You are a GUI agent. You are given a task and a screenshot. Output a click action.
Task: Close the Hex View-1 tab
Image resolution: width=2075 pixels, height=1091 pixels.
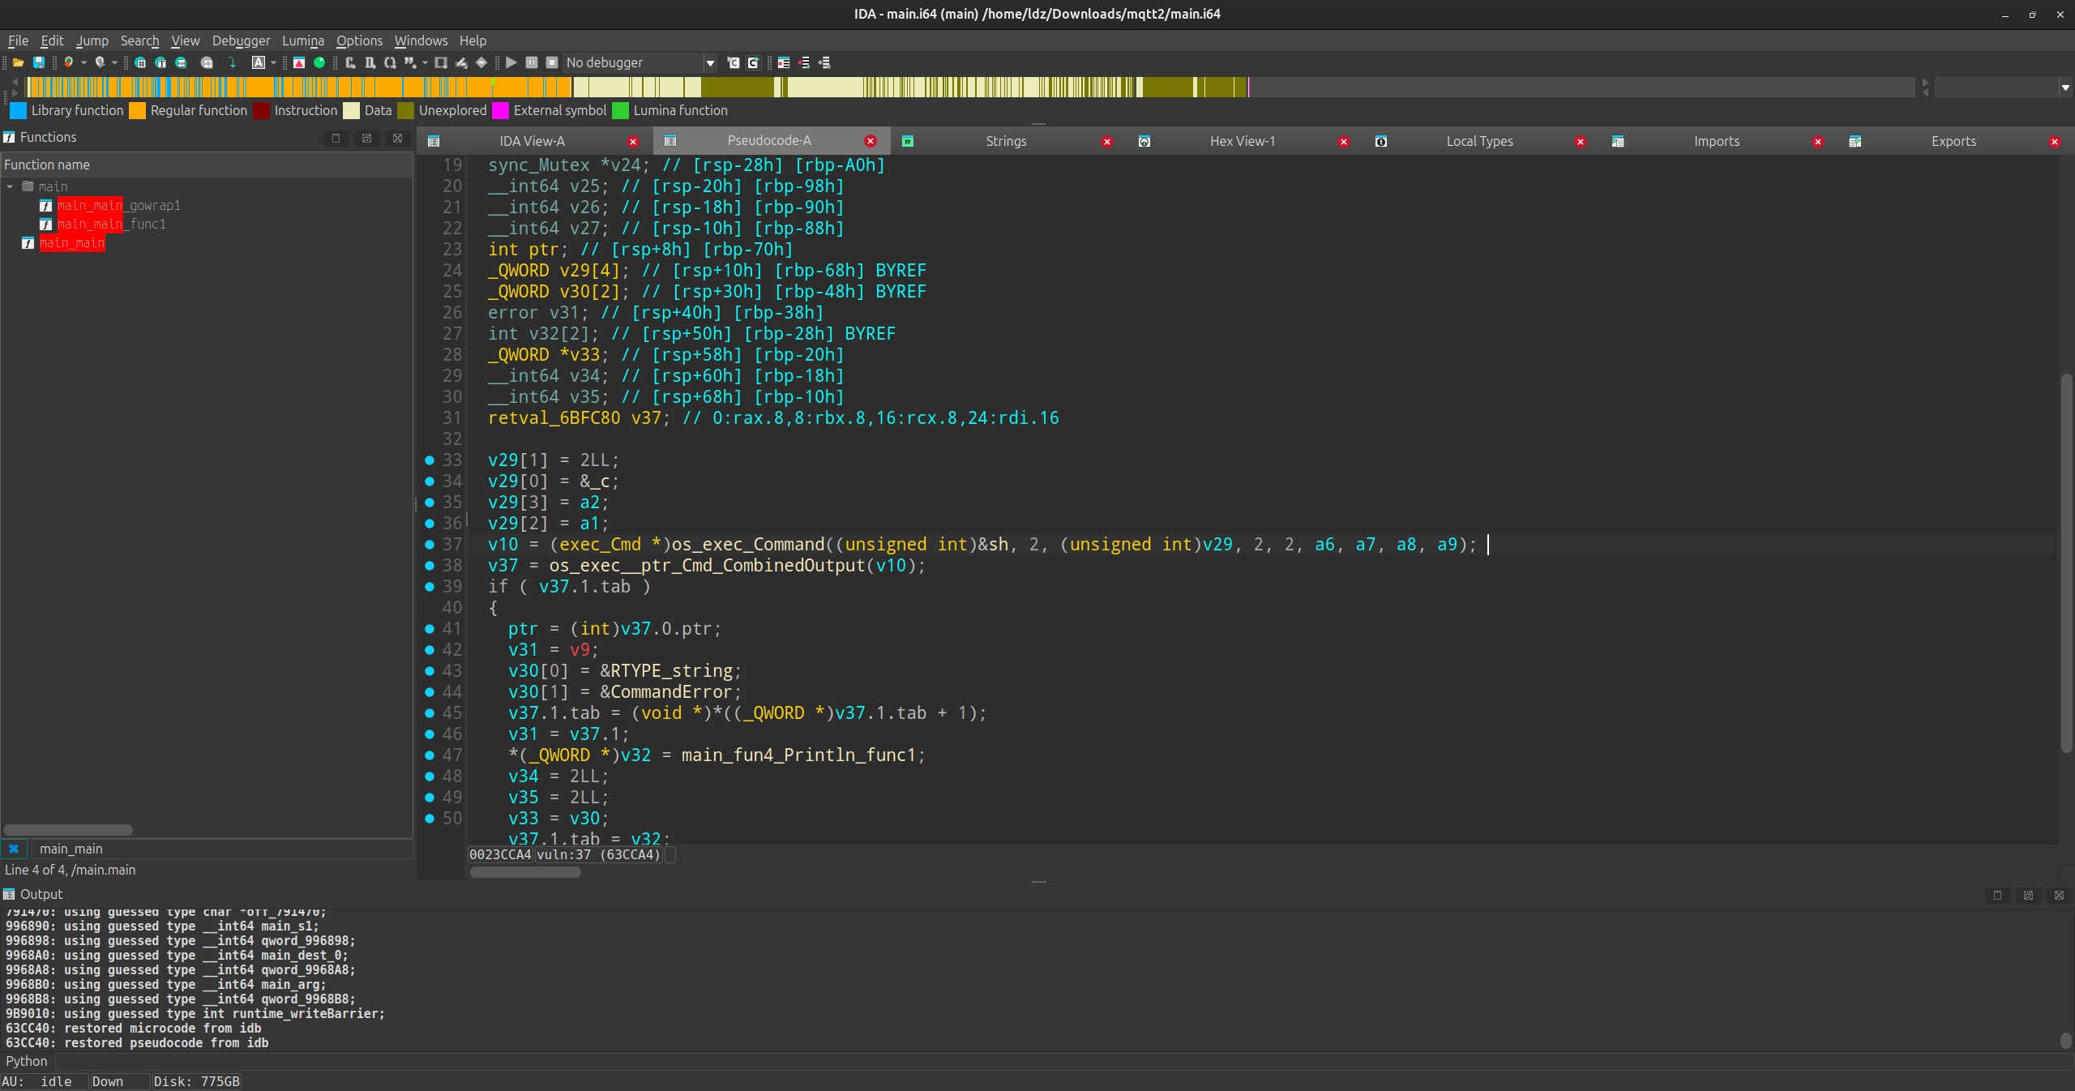coord(1343,142)
